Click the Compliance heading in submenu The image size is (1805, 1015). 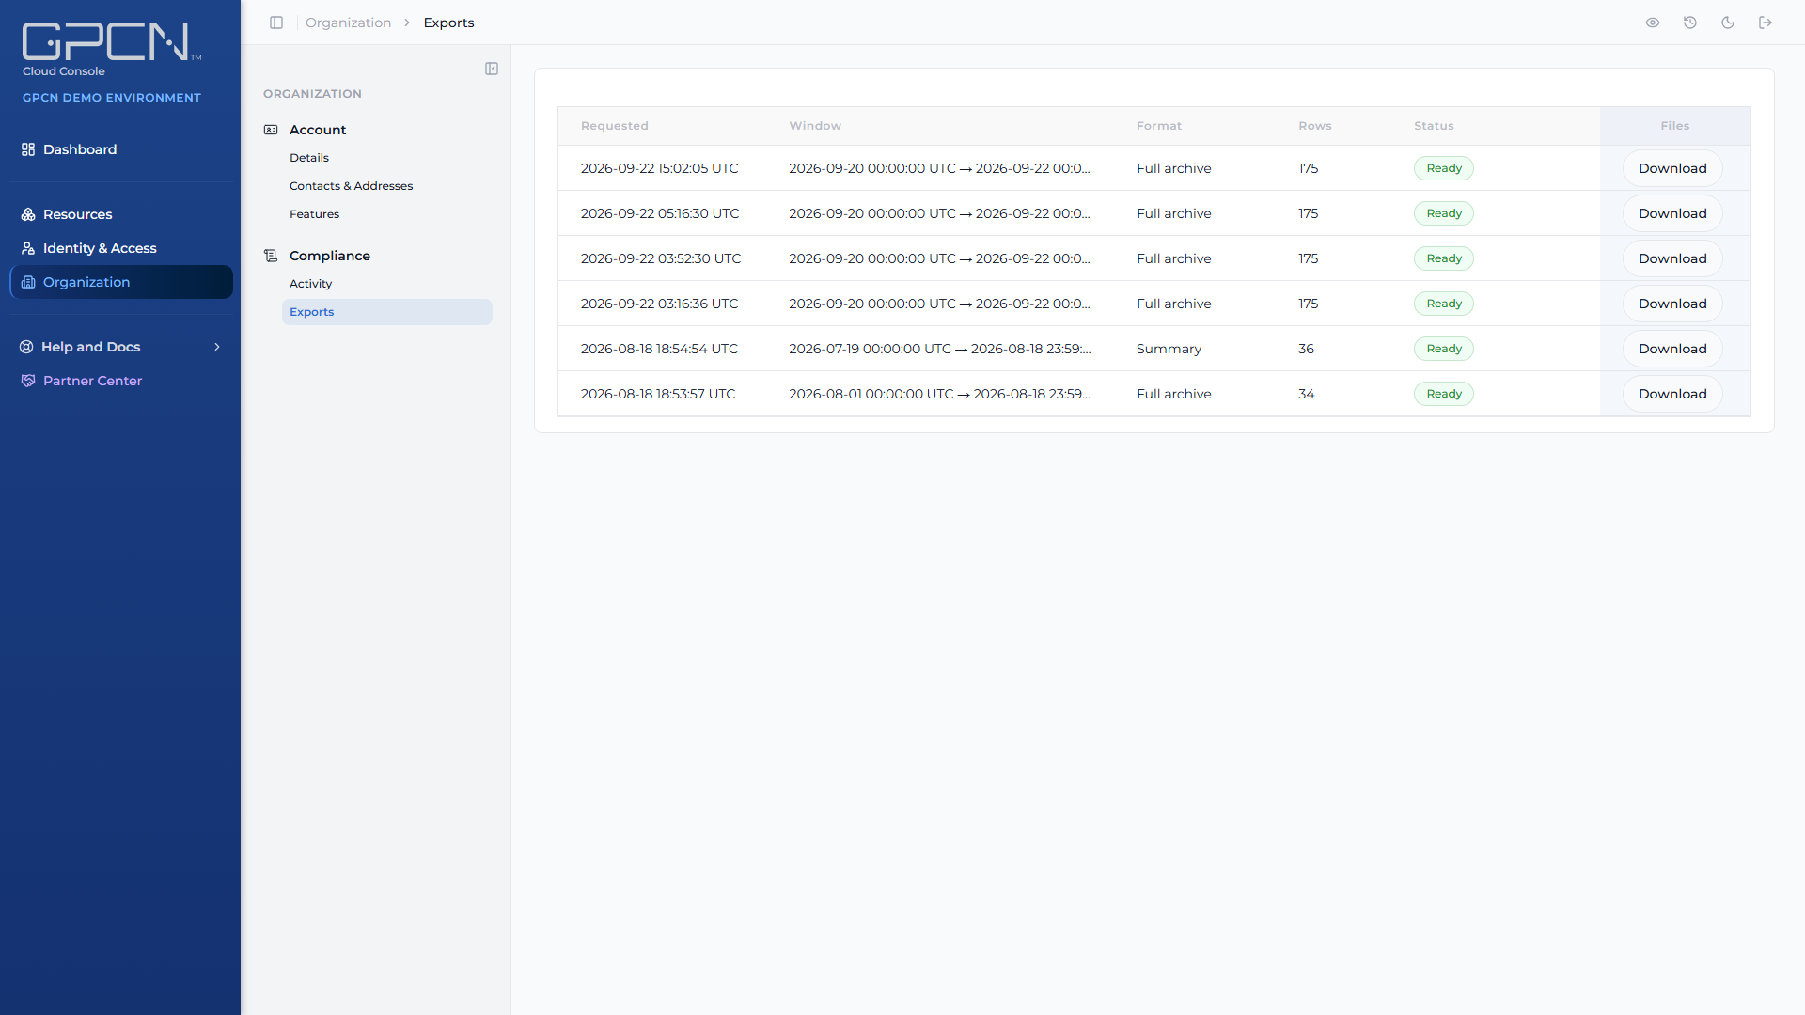point(330,256)
